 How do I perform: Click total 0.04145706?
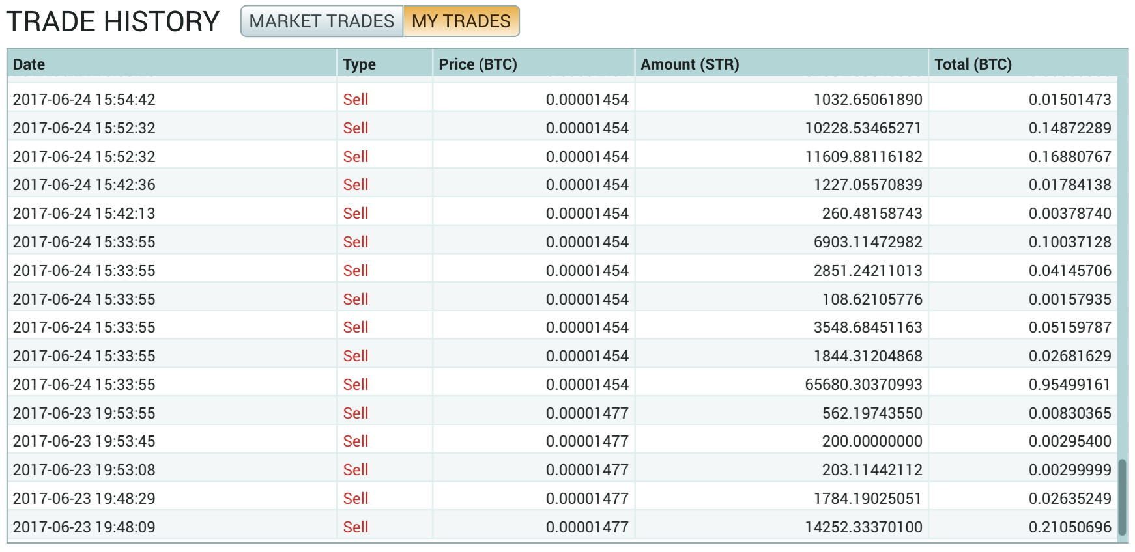pyautogui.click(x=1070, y=271)
